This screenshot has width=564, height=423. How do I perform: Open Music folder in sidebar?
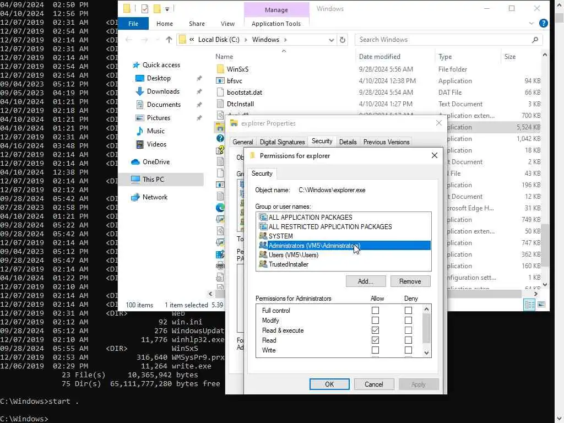pyautogui.click(x=155, y=131)
